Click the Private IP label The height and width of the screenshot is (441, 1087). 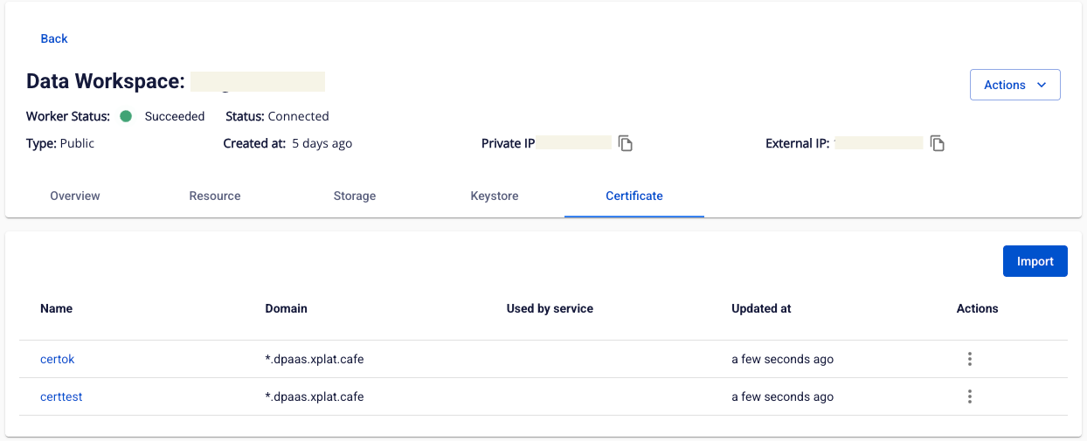tap(508, 143)
